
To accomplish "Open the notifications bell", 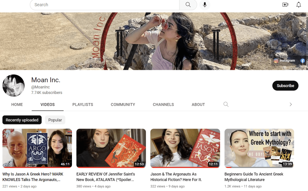I will click(x=298, y=5).
